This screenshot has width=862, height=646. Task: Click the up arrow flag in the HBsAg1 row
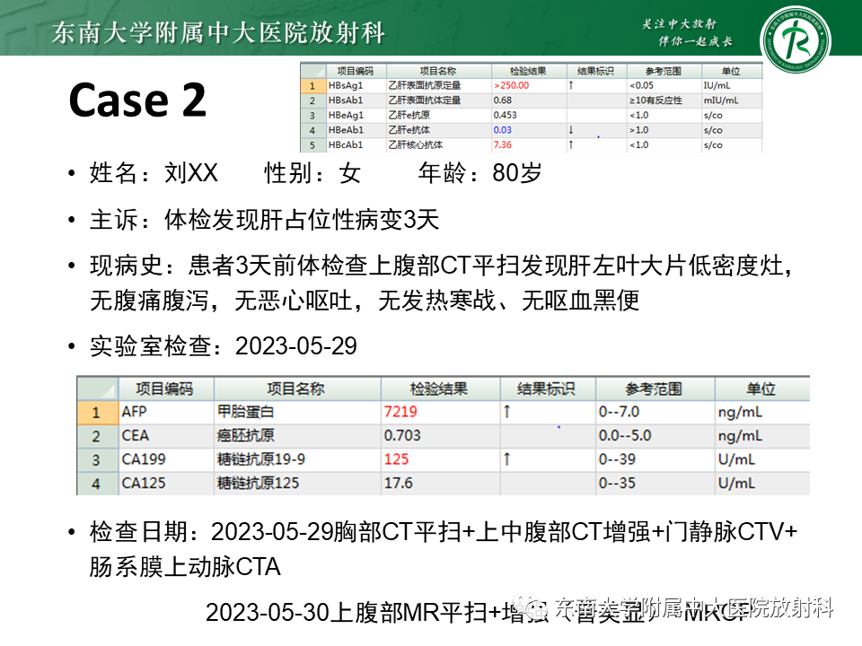[x=571, y=86]
